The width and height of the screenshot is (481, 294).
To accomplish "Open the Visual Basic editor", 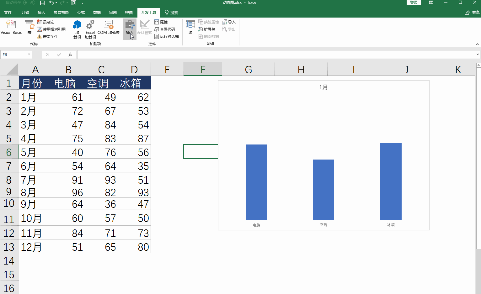I will pyautogui.click(x=11, y=27).
